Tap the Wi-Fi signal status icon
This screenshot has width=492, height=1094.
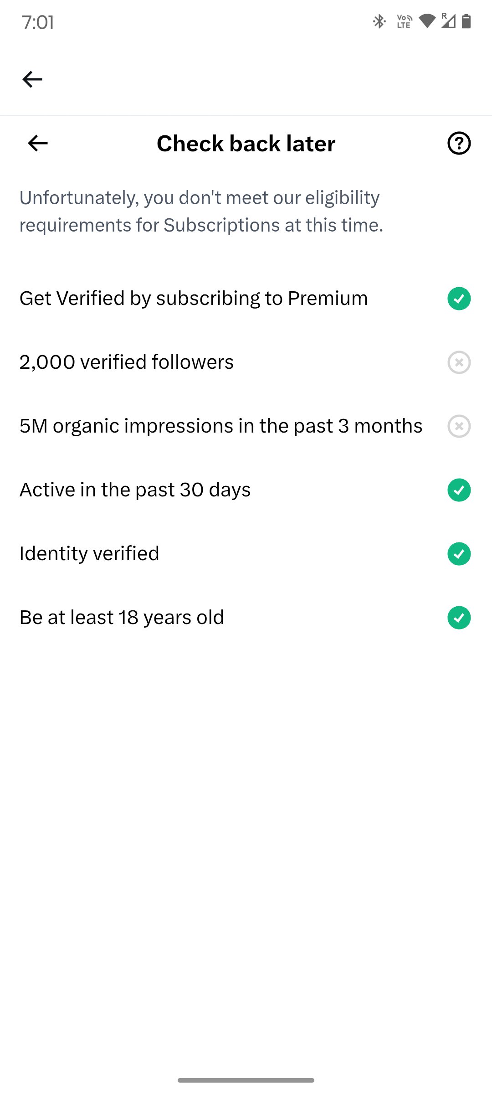point(427,21)
